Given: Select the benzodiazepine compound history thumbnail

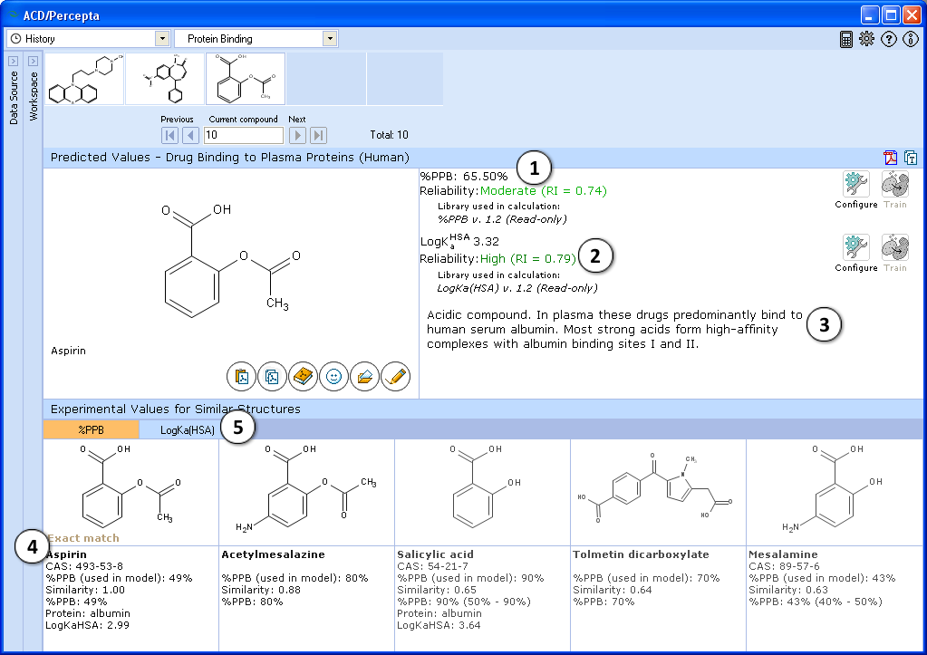Looking at the screenshot, I should click(165, 79).
